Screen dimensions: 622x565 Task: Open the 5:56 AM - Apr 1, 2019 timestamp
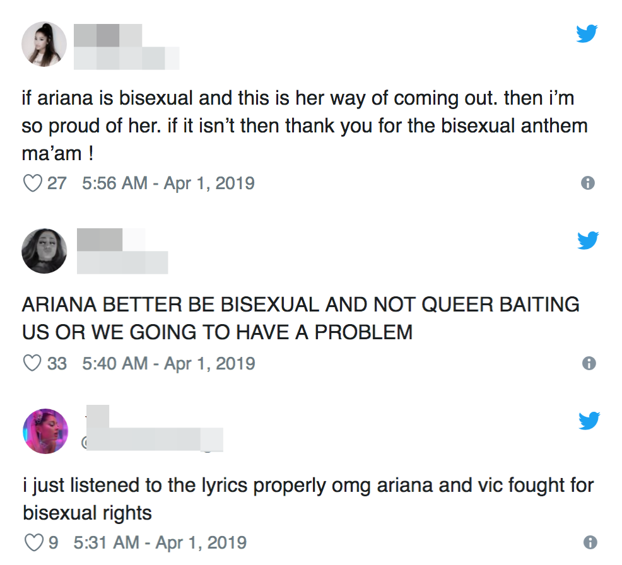(168, 183)
